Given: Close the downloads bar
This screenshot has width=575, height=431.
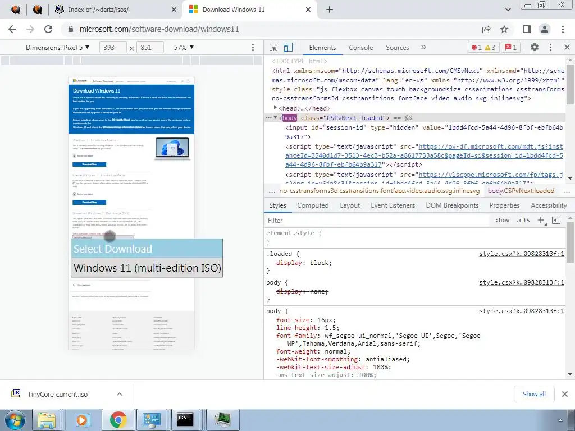Looking at the screenshot, I should click(565, 394).
